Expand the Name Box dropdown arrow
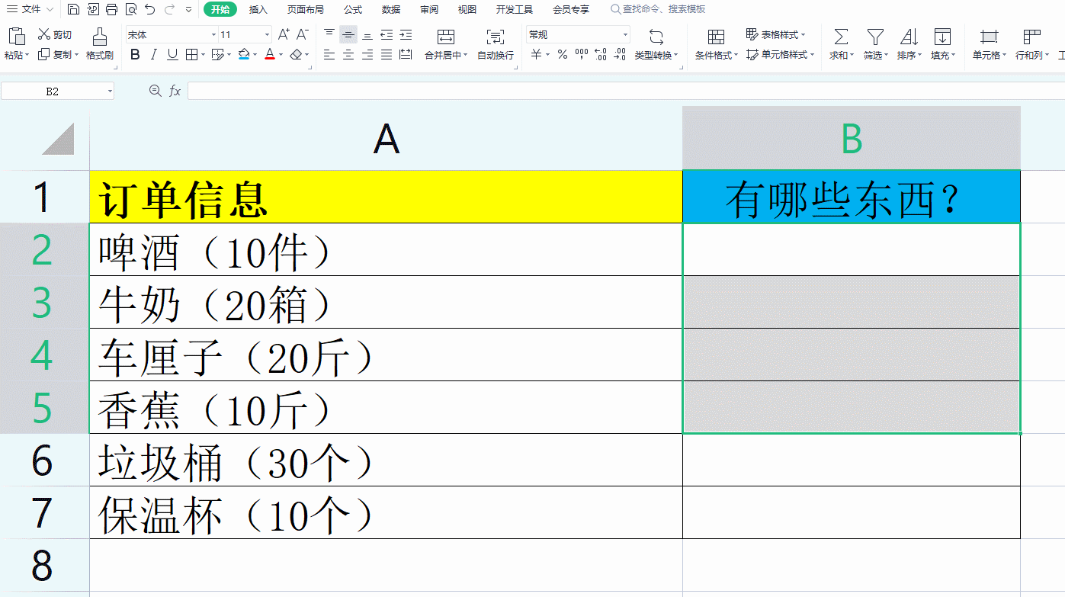 click(x=110, y=91)
